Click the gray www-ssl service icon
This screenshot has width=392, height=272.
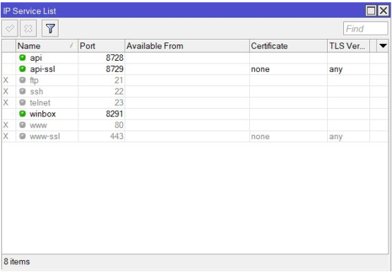pos(23,136)
